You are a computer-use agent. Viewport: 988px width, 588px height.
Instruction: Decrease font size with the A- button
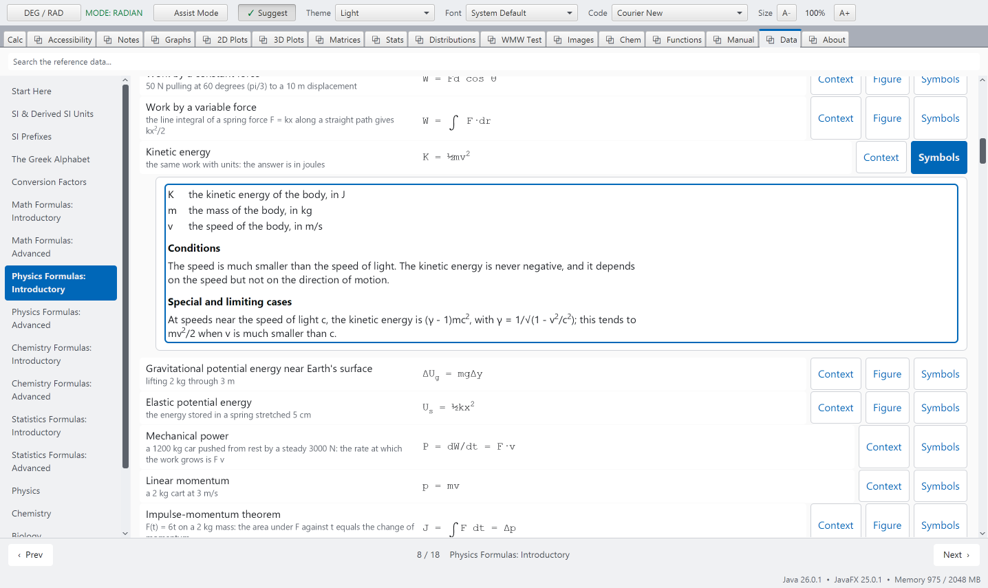click(786, 13)
